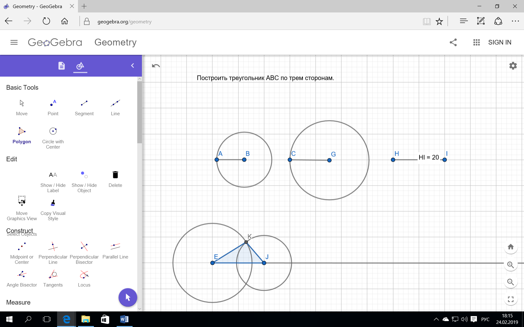Switch the РУС input language
524x327 pixels.
[485, 319]
